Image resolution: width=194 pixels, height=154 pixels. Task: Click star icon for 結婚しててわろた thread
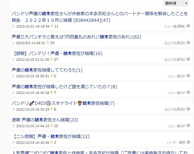point(188,76)
